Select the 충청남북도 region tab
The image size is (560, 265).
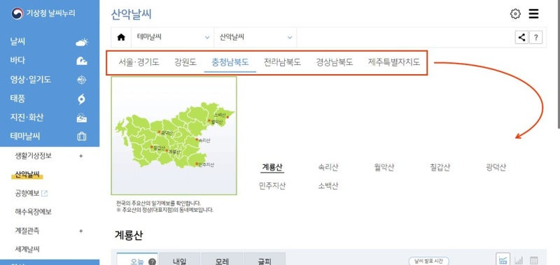coord(230,62)
